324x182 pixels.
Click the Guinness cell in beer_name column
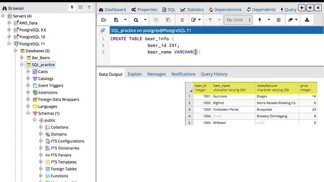click(x=233, y=97)
